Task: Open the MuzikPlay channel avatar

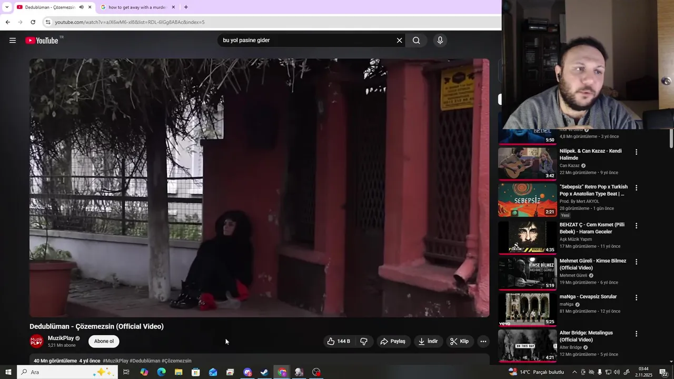Action: click(36, 341)
